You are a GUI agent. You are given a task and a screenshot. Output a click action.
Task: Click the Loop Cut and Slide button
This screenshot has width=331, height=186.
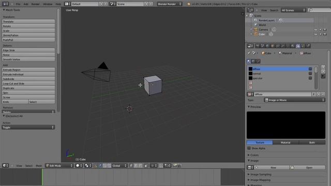pos(28,84)
